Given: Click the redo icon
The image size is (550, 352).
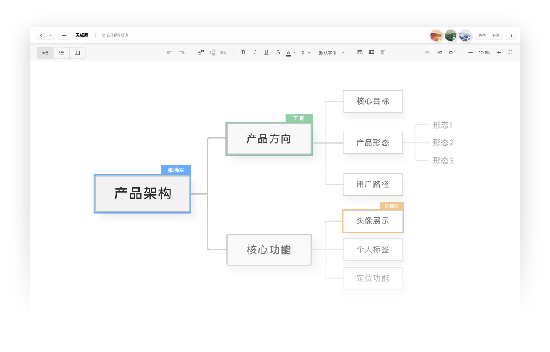Looking at the screenshot, I should pos(181,52).
